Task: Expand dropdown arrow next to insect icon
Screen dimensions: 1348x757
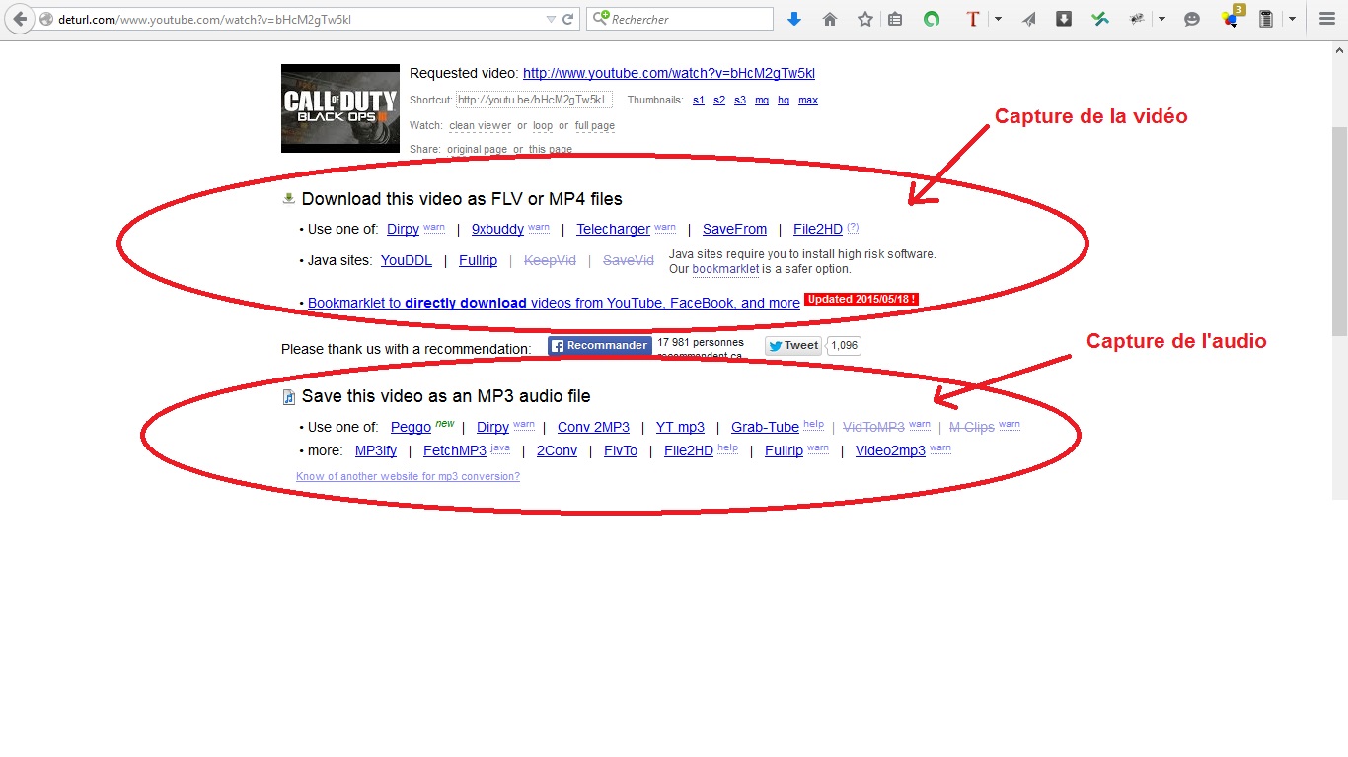Action: point(1162,19)
